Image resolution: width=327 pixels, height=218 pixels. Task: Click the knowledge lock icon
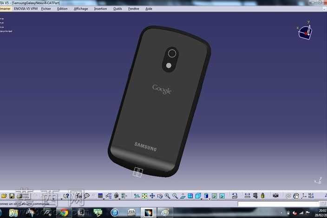pyautogui.click(x=117, y=196)
